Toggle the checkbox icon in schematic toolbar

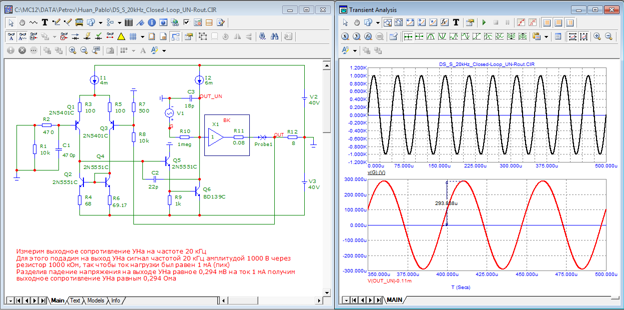coord(186,22)
